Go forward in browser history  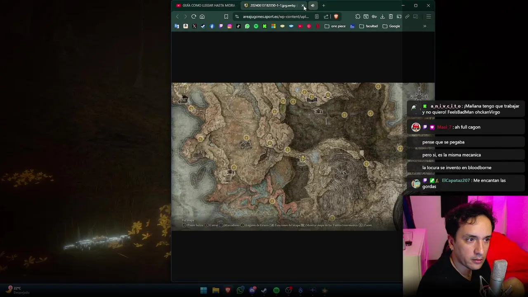tap(185, 16)
